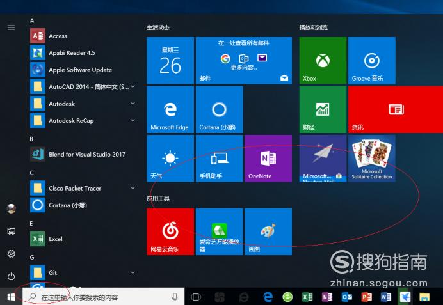
Task: Click the letter A section header
Action: [x=32, y=20]
